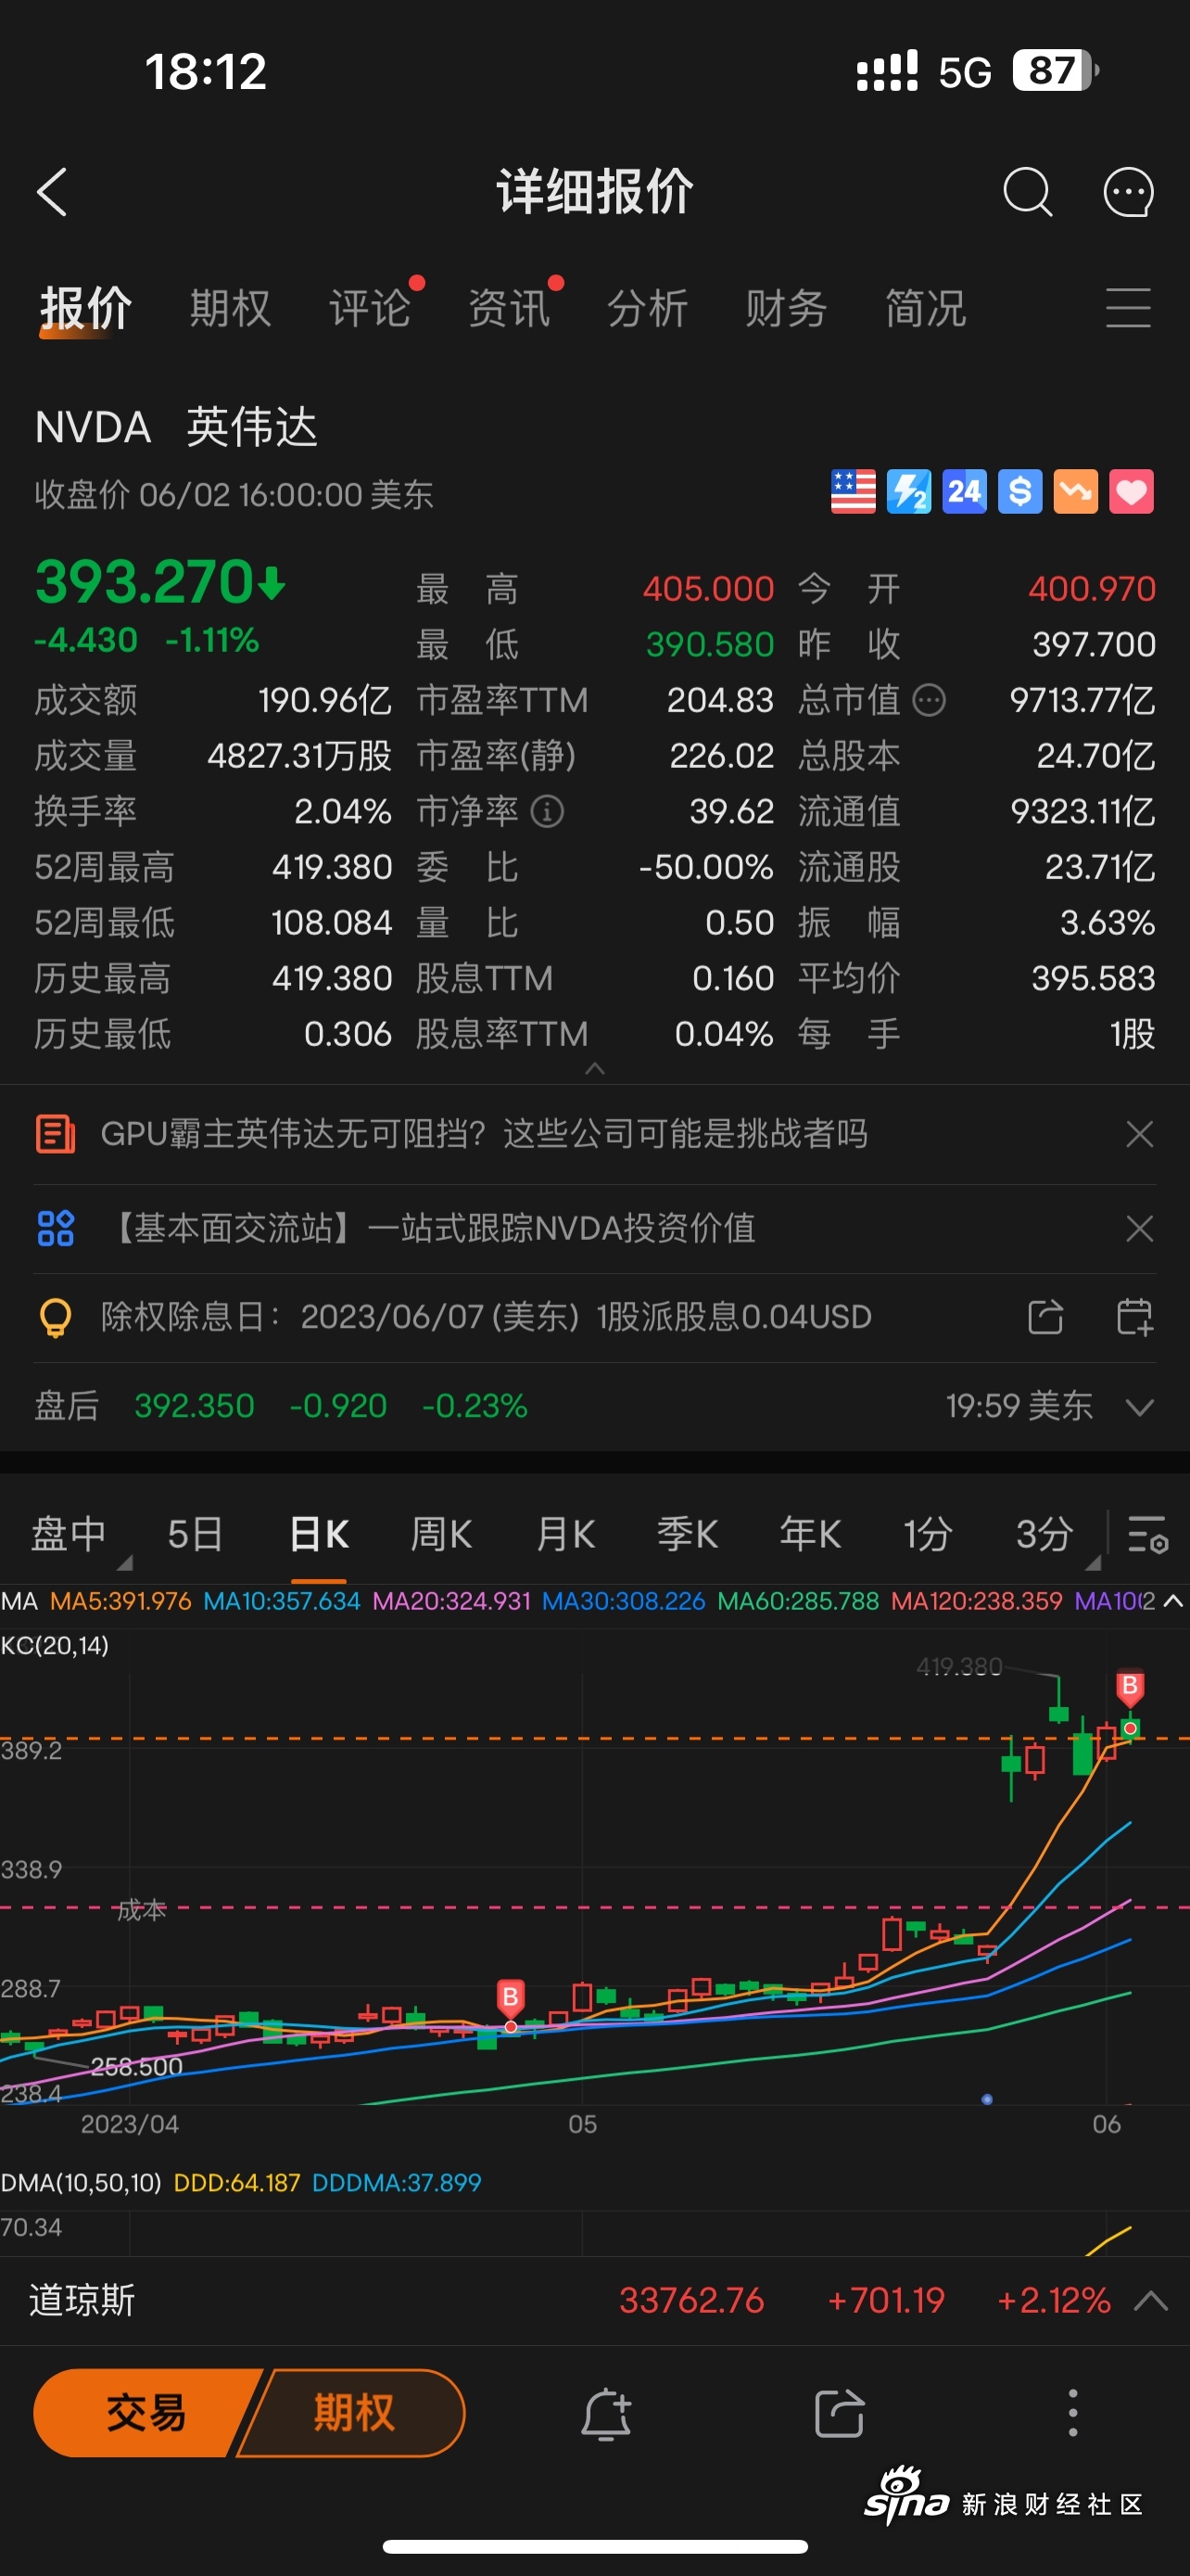Select the 1分 chart period

[x=929, y=1534]
